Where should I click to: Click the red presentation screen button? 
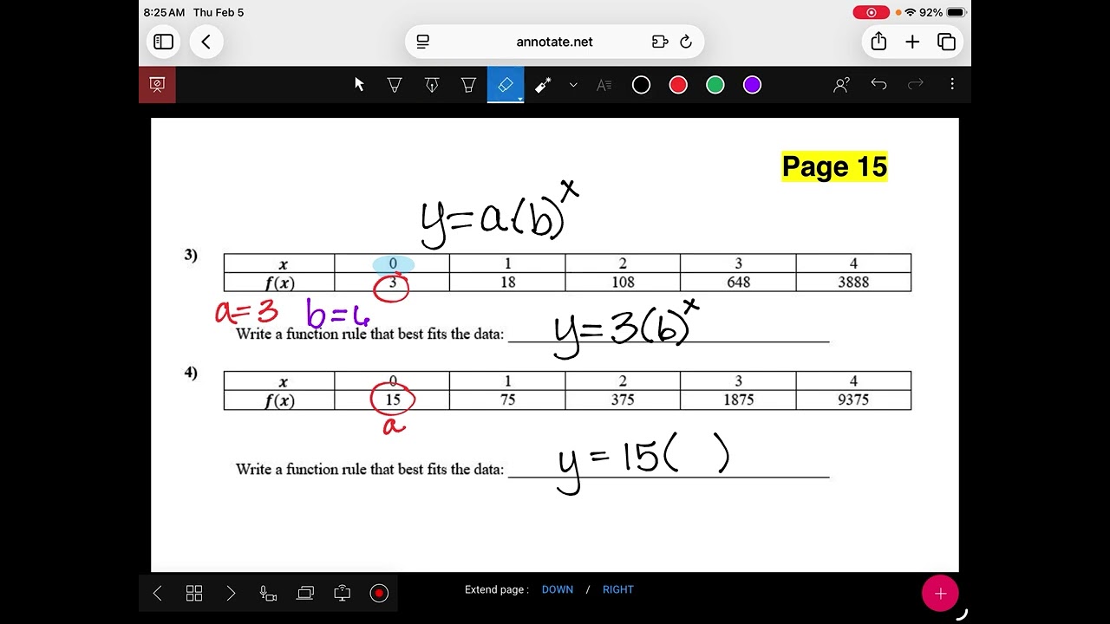pos(157,85)
